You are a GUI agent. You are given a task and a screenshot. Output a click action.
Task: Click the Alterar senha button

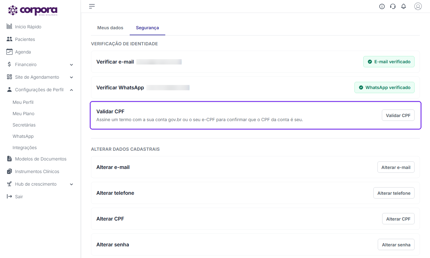click(396, 244)
